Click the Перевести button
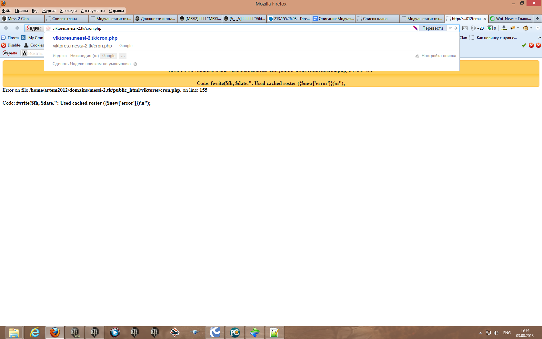Image resolution: width=542 pixels, height=339 pixels. pyautogui.click(x=432, y=28)
